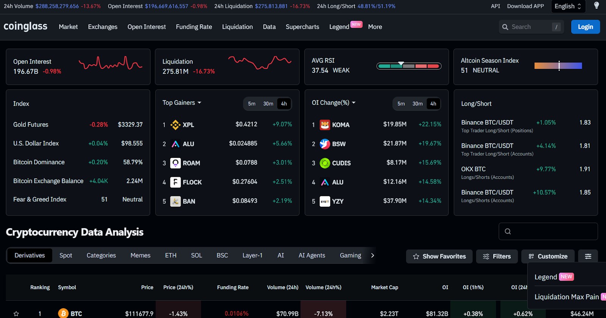Screen dimensions: 606x318
Task: Open the Data menu
Action: pyautogui.click(x=269, y=27)
